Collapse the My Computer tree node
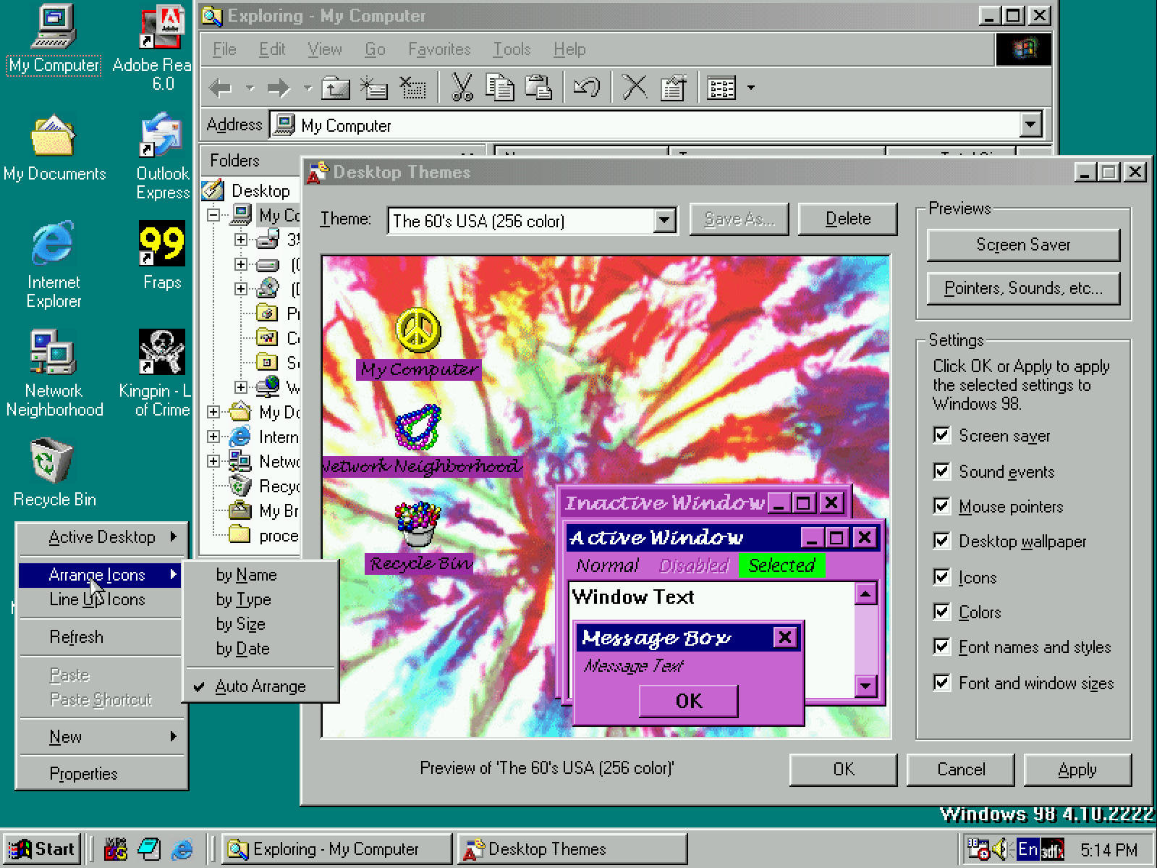The image size is (1157, 868). pyautogui.click(x=213, y=215)
